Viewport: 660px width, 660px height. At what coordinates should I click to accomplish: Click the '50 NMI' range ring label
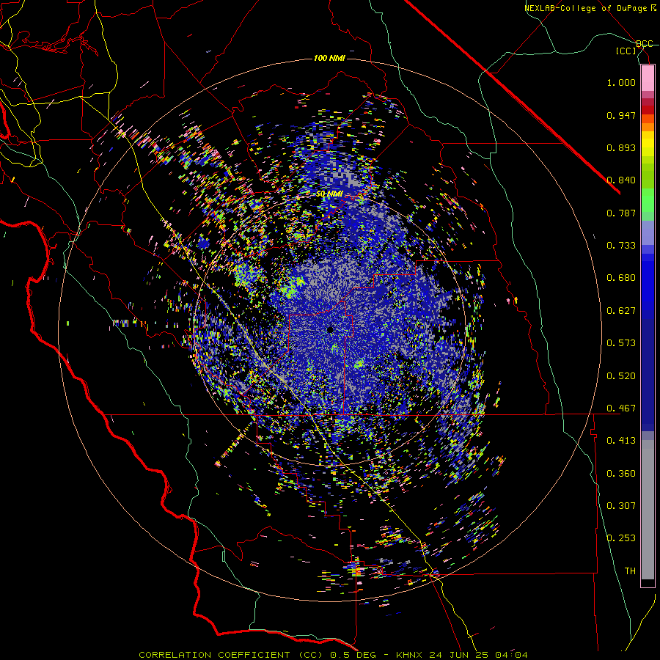pyautogui.click(x=329, y=194)
